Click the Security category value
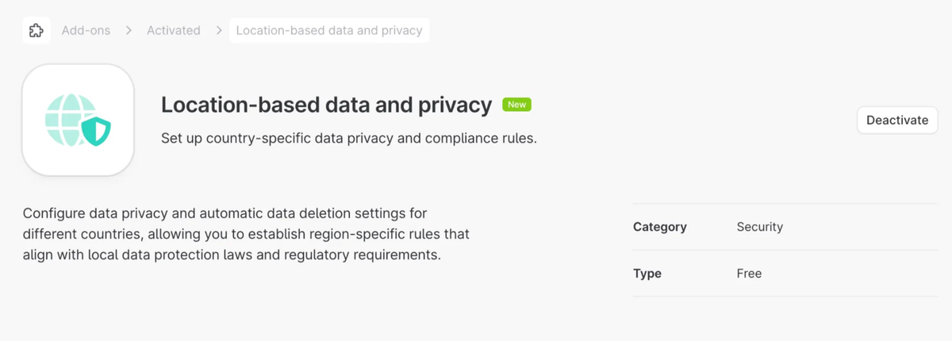Image resolution: width=952 pixels, height=341 pixels. tap(759, 227)
